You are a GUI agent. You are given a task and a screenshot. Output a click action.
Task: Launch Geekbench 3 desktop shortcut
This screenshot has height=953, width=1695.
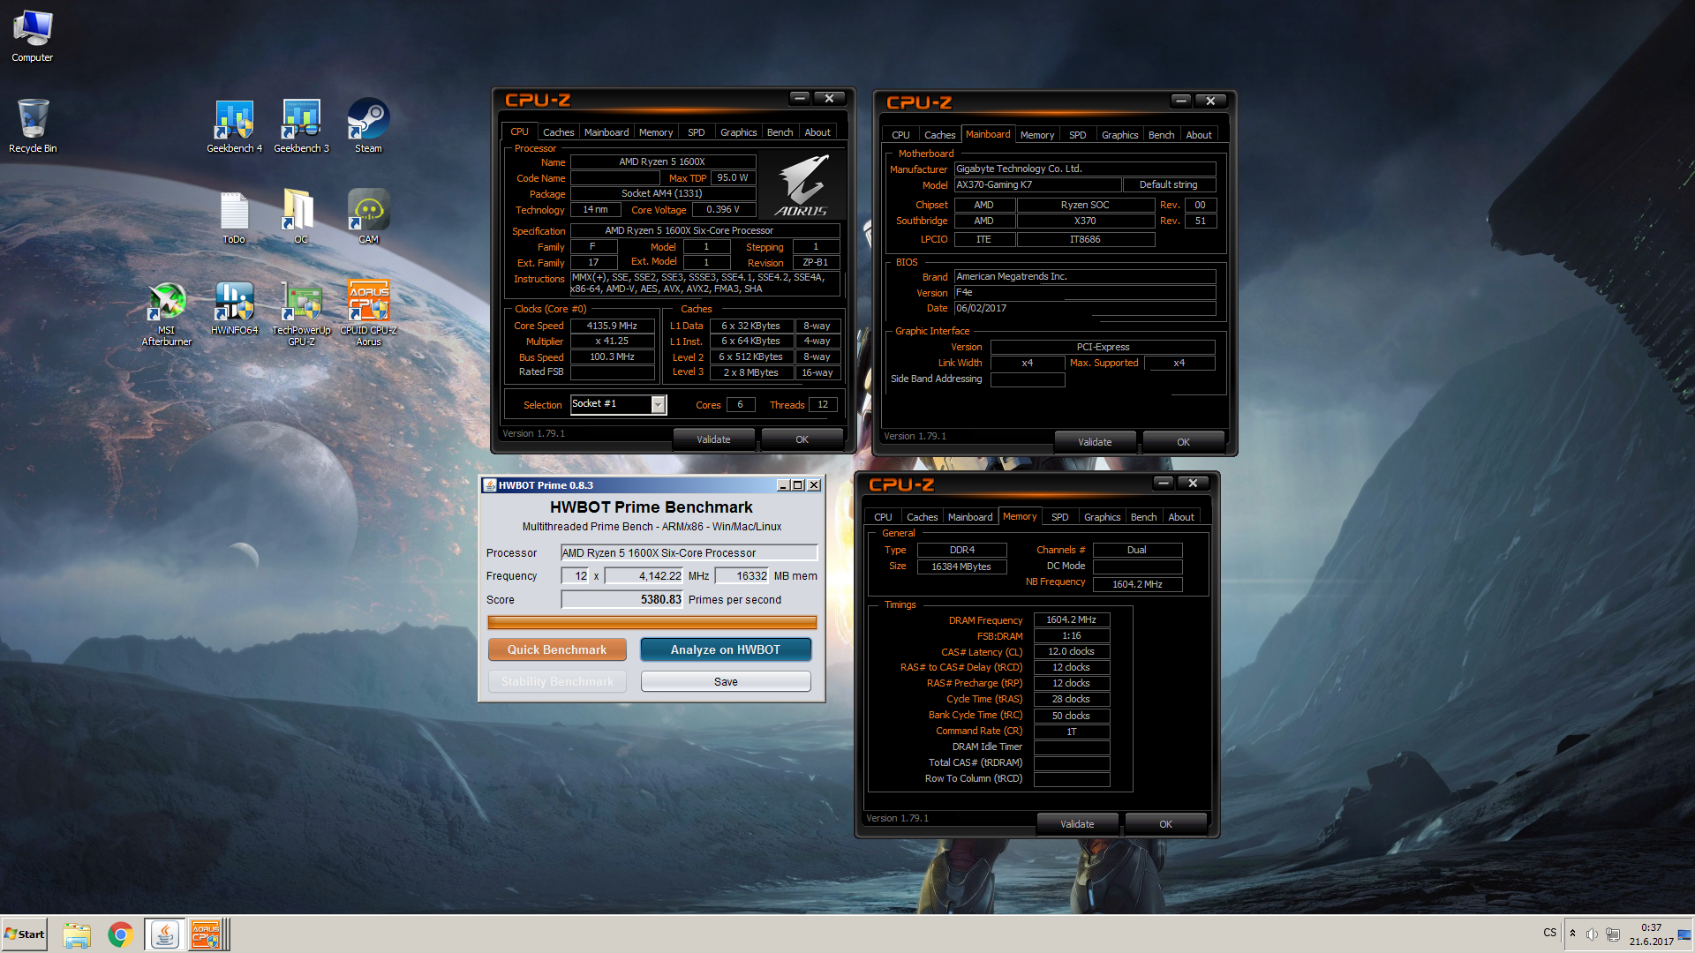tap(301, 126)
